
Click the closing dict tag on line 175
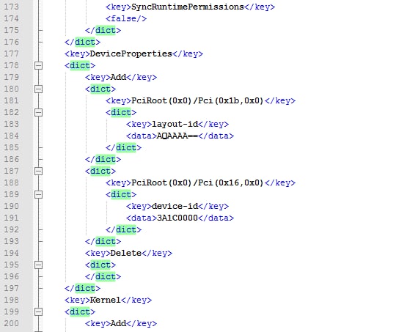[x=103, y=30]
